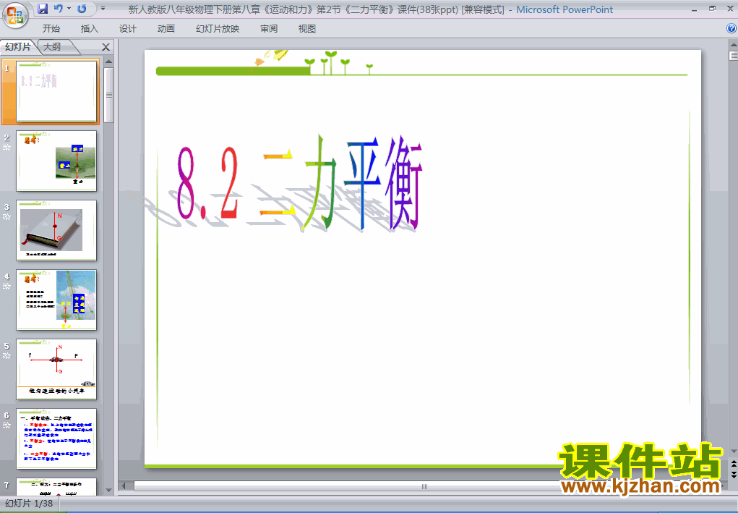Click main editor vertical scroll down arrow
The image size is (738, 513).
click(x=733, y=452)
